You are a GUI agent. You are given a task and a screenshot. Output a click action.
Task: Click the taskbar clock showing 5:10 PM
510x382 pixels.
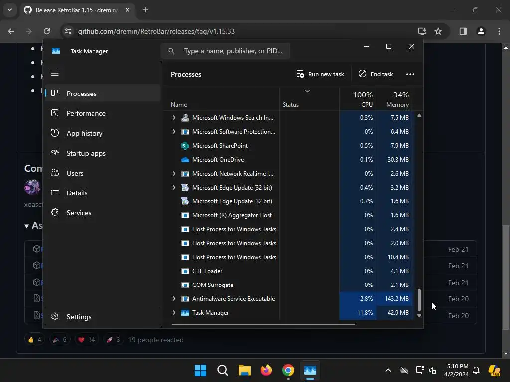pyautogui.click(x=456, y=370)
